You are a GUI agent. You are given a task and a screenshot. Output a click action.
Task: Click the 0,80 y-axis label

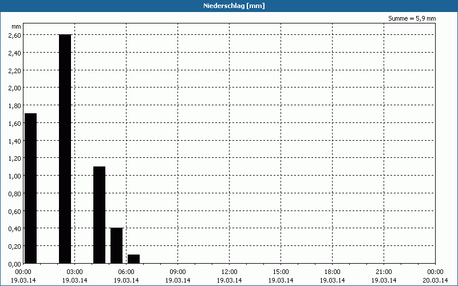[x=15, y=194]
